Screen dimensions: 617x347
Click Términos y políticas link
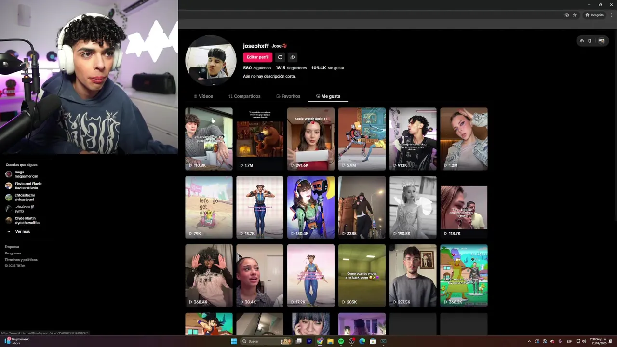21,260
